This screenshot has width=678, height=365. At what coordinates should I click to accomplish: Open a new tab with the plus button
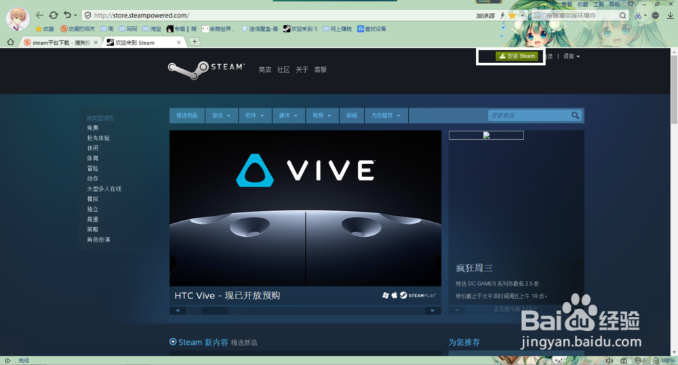(195, 41)
